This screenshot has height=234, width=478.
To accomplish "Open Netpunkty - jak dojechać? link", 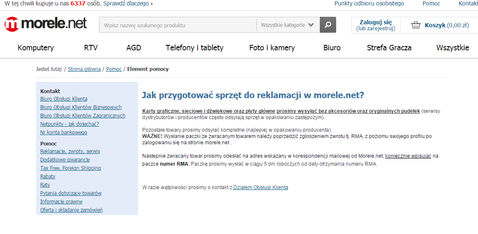I will point(70,124).
